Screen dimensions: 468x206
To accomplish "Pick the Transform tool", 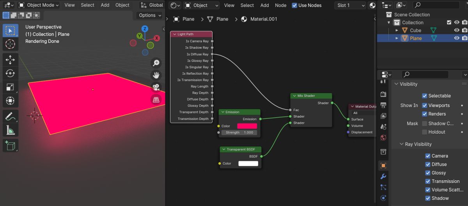I will point(10,100).
